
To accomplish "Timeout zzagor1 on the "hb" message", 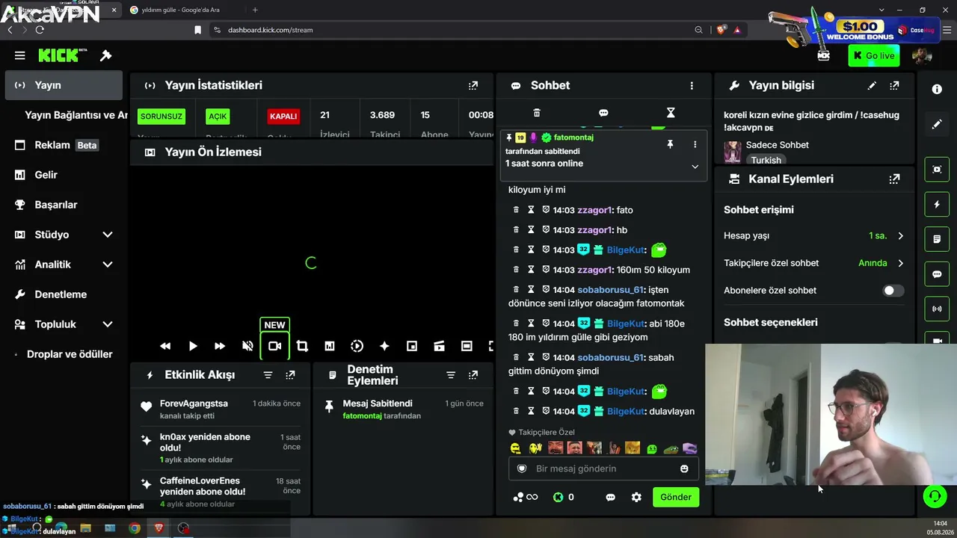I will point(531,230).
